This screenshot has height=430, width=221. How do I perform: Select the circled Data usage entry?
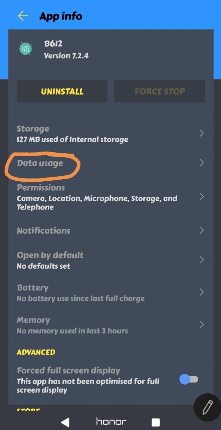click(x=40, y=163)
